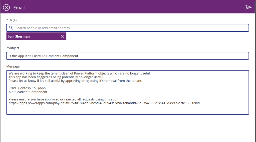Click the line starting "We are working"

pyautogui.click(x=79, y=73)
